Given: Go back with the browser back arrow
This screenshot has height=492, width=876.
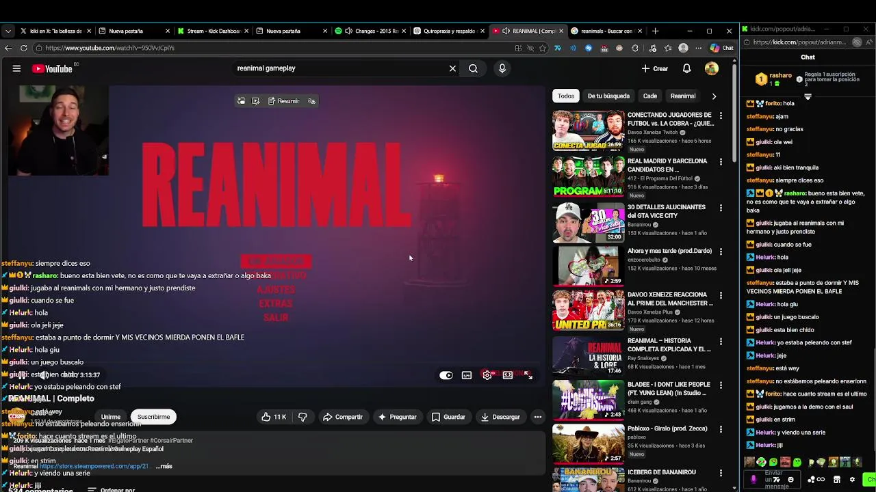Looking at the screenshot, I should point(8,48).
